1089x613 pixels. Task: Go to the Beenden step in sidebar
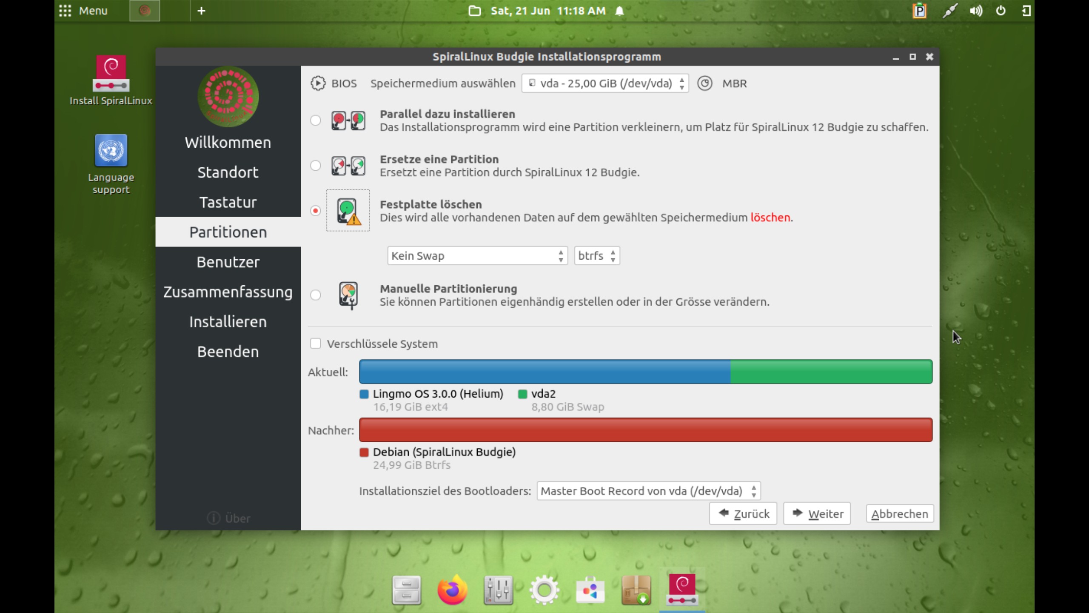tap(228, 352)
